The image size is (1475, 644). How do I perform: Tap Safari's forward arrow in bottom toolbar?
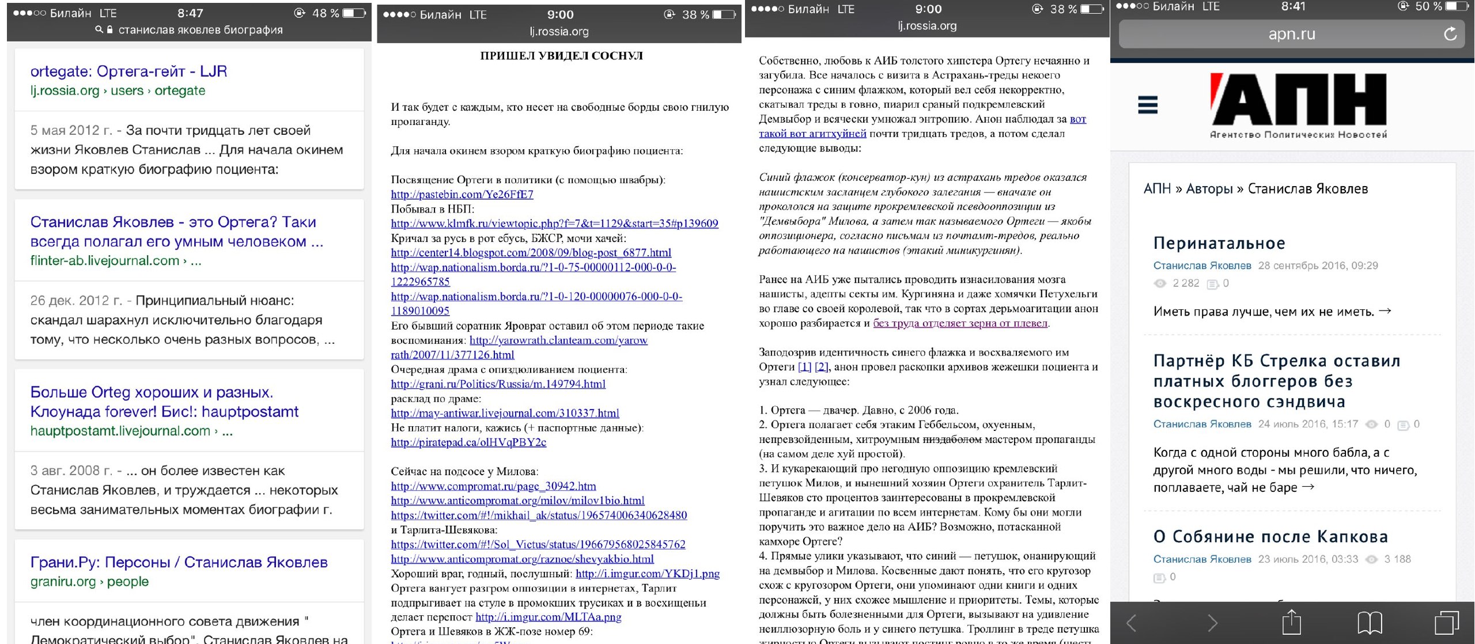[x=1212, y=623]
